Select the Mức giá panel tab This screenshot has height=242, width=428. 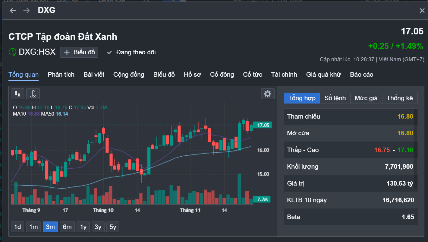(x=366, y=98)
